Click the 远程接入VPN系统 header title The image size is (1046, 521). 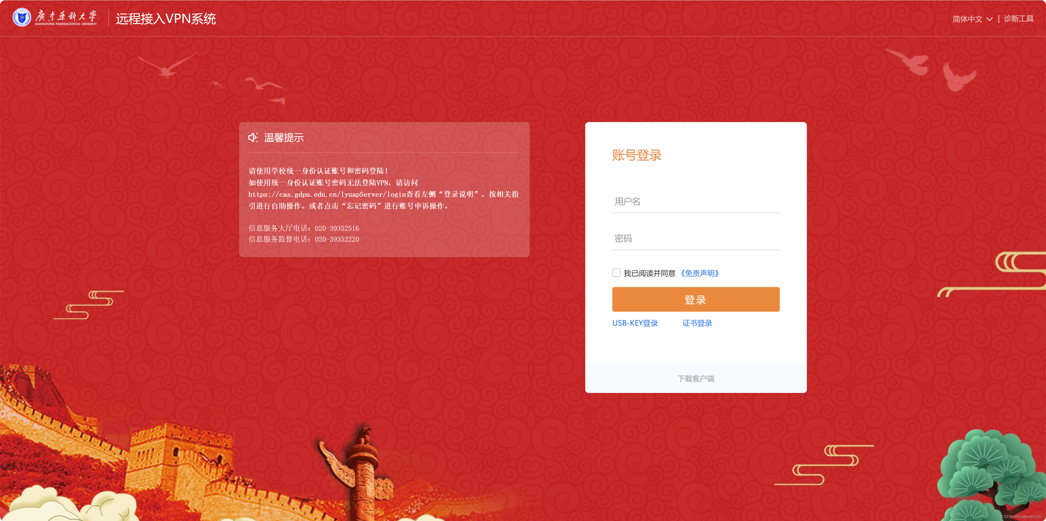click(x=166, y=19)
